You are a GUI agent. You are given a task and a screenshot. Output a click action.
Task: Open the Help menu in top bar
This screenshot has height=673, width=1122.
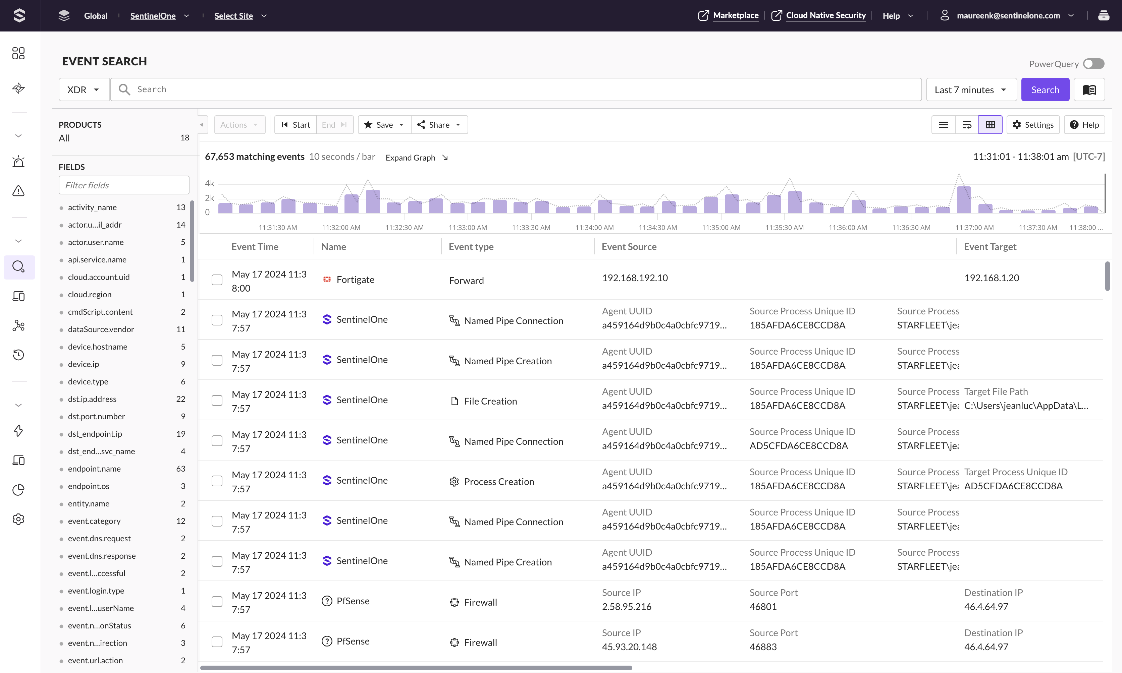pyautogui.click(x=897, y=16)
